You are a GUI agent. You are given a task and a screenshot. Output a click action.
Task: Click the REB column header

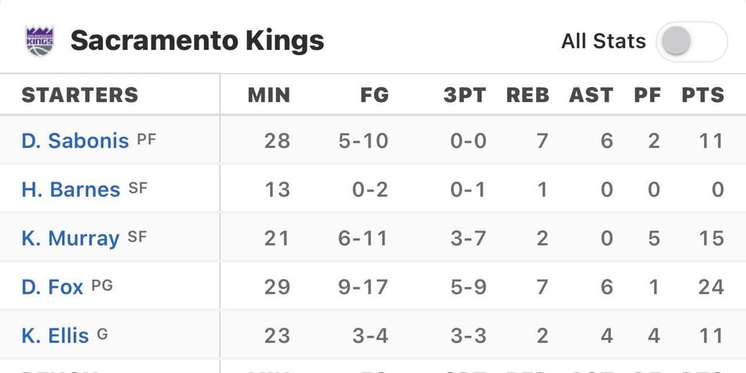(528, 95)
